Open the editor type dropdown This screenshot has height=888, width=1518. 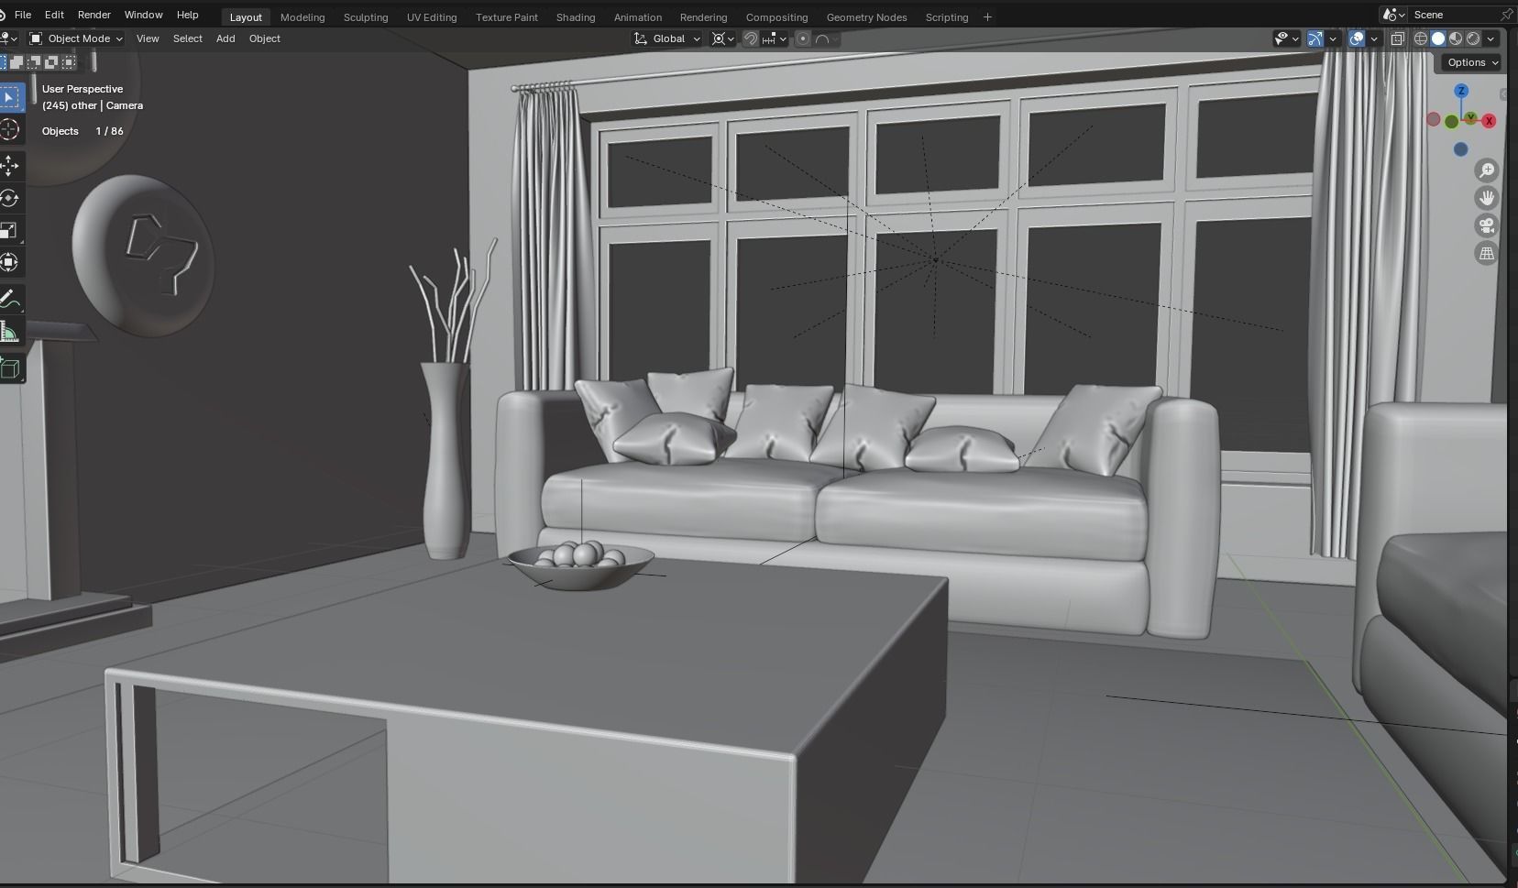pos(9,38)
